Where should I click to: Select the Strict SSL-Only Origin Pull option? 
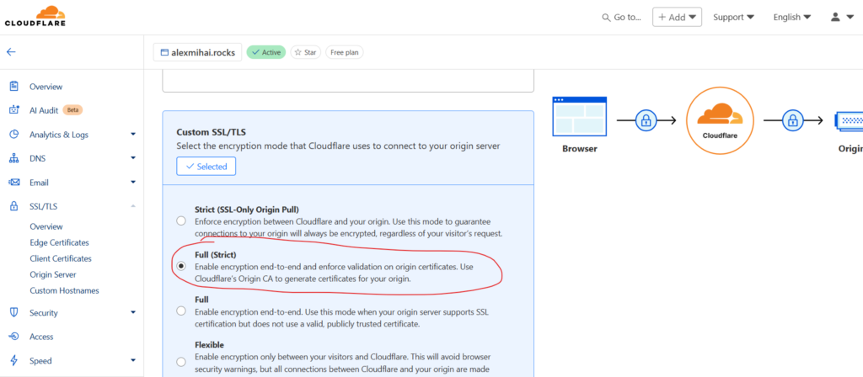pyautogui.click(x=181, y=221)
